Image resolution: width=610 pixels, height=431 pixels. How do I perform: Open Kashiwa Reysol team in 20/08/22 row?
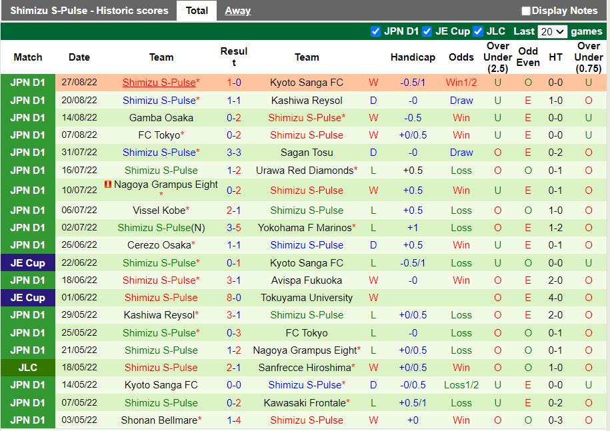(307, 101)
